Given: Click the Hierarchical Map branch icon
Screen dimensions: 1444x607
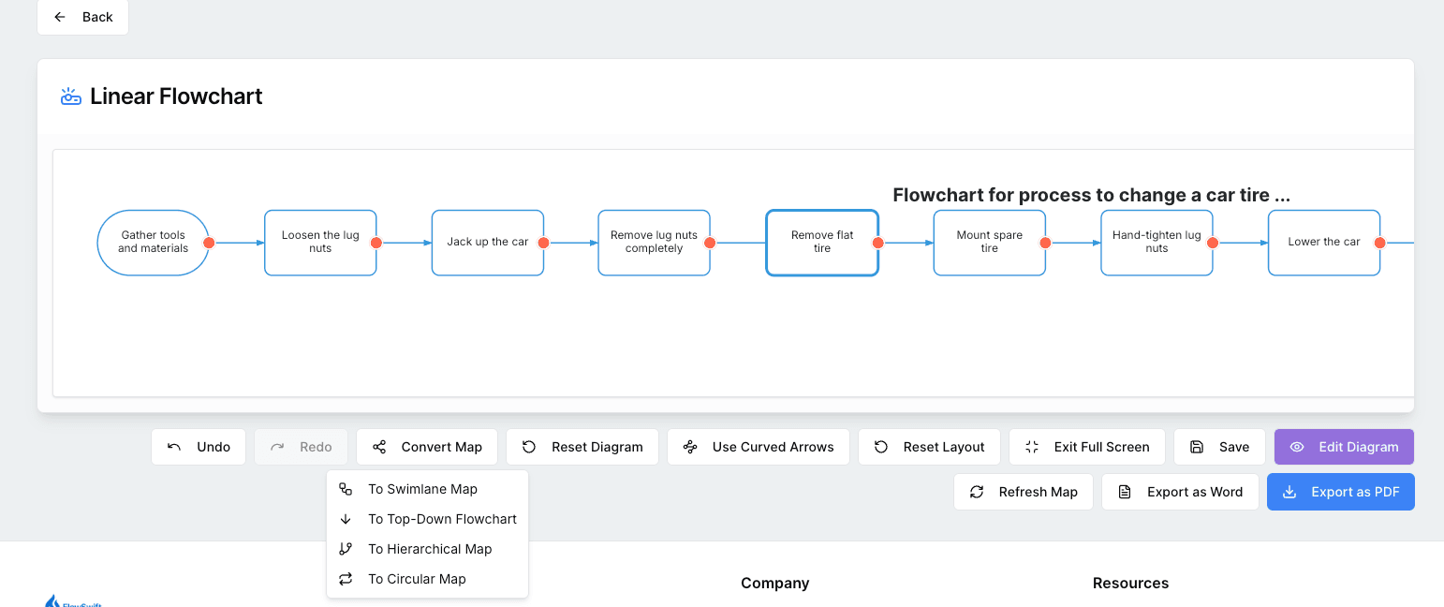Looking at the screenshot, I should [x=346, y=549].
